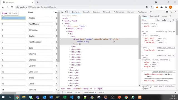Viewport: 178px width, 100px height.
Task: Expand the thead element node
Action: click(x=66, y=29)
